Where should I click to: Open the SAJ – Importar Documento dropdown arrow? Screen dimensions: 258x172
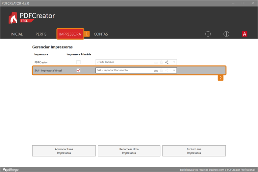coord(174,70)
